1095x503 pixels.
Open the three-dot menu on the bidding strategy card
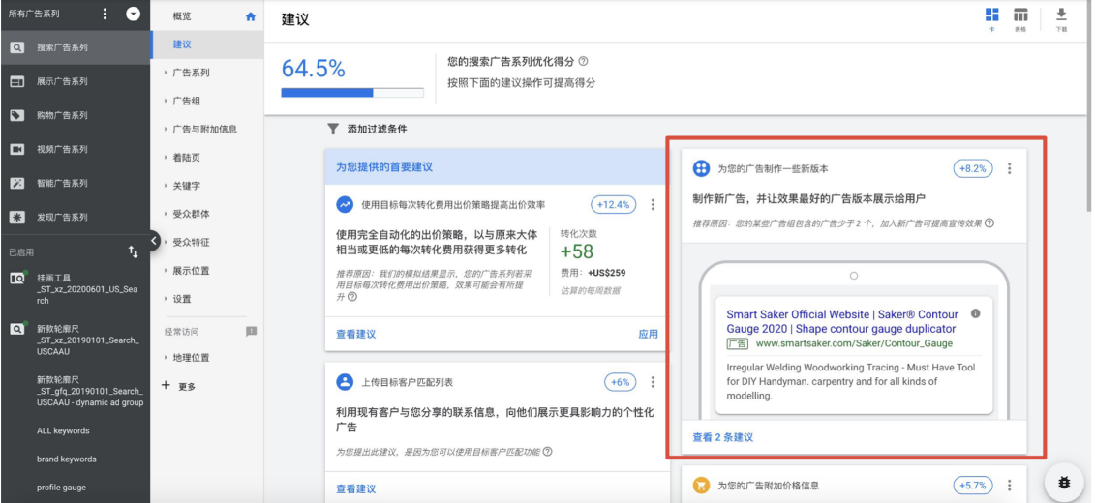653,204
